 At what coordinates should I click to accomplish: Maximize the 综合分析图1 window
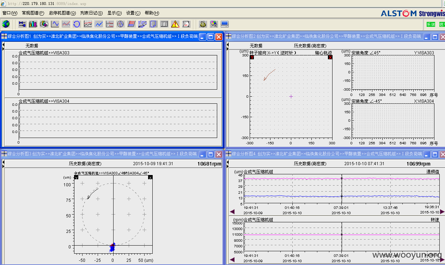click(211, 37)
